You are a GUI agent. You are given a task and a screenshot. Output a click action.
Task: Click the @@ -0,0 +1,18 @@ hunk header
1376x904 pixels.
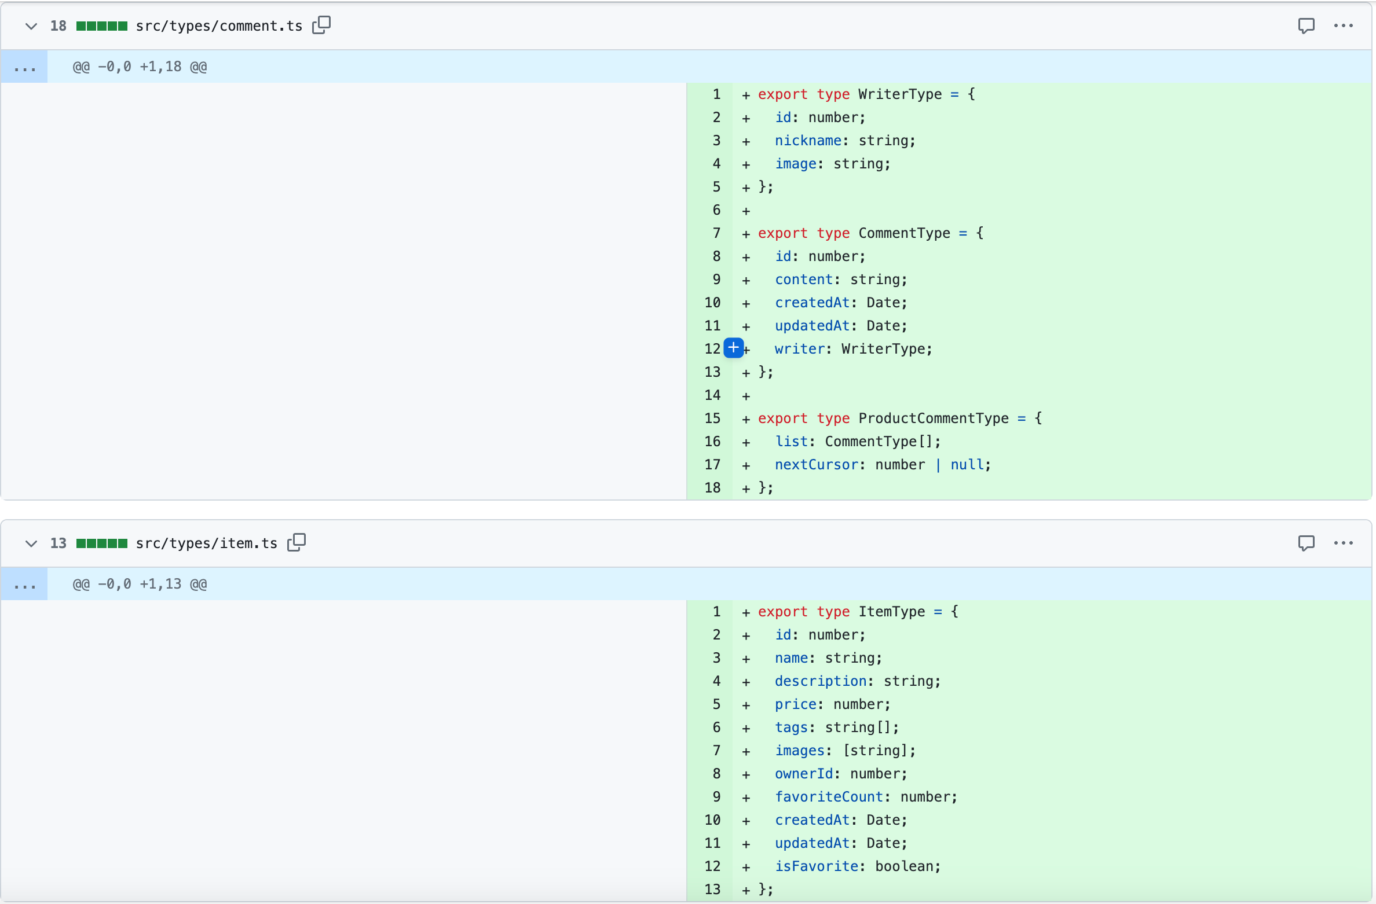pos(140,67)
